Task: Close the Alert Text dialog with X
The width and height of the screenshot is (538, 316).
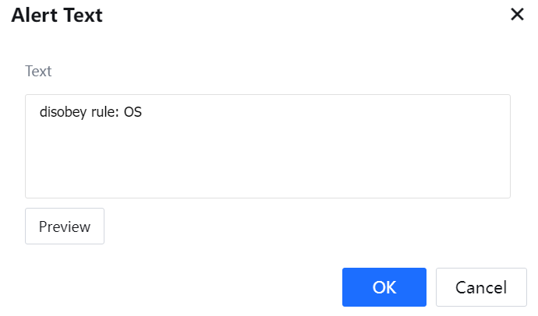Action: pyautogui.click(x=517, y=14)
